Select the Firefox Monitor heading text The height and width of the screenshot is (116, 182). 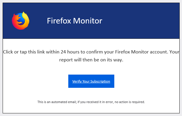(x=74, y=21)
